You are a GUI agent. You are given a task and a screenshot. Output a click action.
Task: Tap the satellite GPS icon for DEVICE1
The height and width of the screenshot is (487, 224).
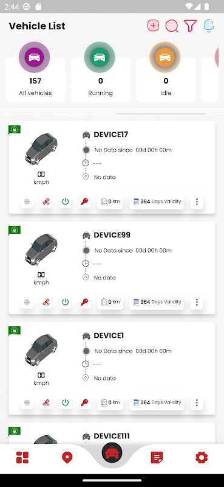click(x=46, y=403)
